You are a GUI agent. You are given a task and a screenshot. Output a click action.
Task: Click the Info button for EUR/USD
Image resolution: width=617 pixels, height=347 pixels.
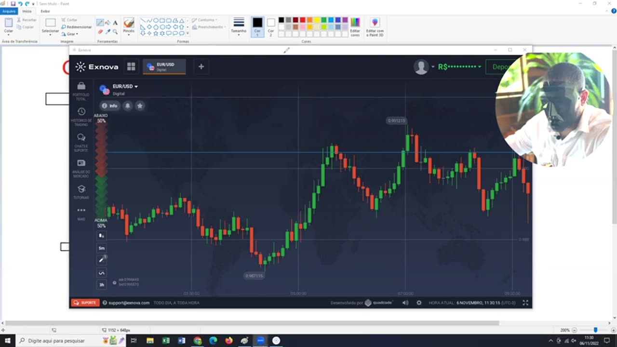[x=110, y=106]
